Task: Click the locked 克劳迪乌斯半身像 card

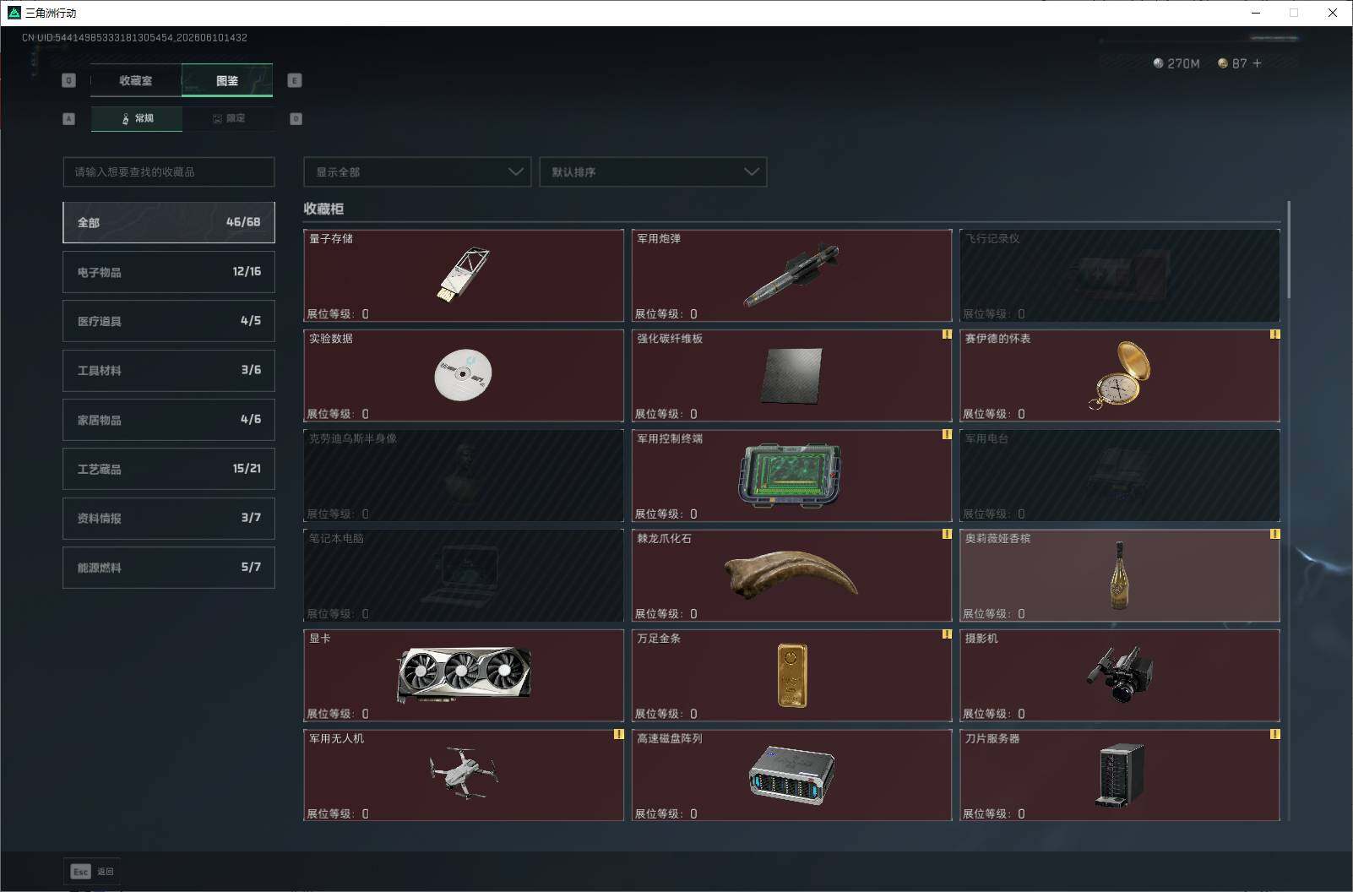Action: (x=464, y=476)
